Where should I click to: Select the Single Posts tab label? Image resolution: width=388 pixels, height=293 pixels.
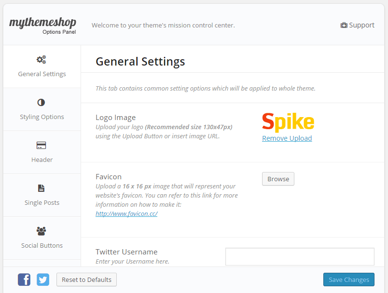42,203
